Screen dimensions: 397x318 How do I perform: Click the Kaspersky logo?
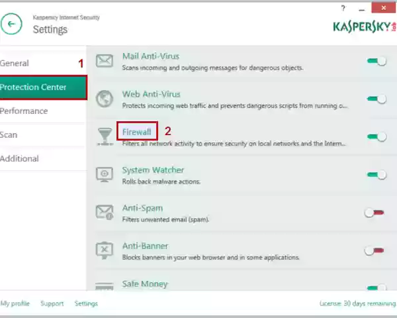tap(365, 27)
